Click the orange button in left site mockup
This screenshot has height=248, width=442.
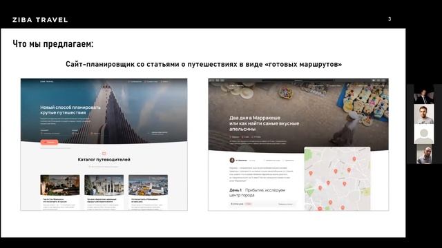[x=49, y=143]
